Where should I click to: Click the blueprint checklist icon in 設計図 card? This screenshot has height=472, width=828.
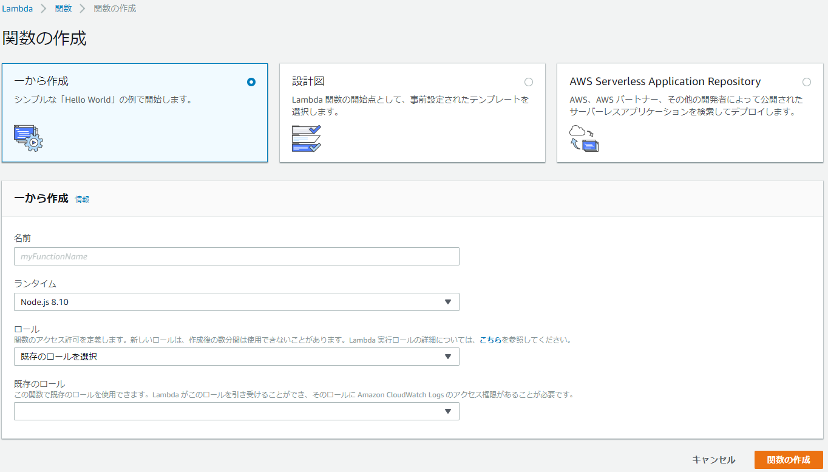(307, 139)
